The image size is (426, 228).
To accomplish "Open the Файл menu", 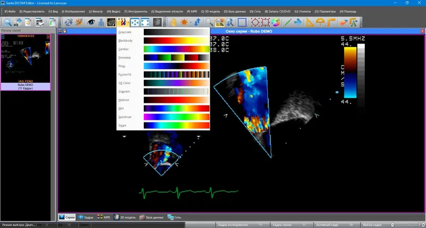I will (10, 12).
